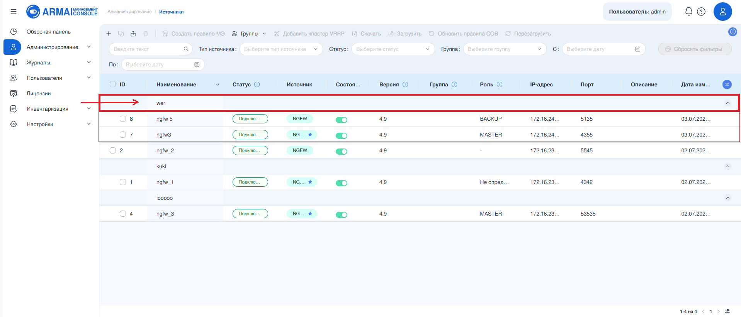This screenshot has height=317, width=741.
Task: Click the Перезагрузить button
Action: pos(528,34)
